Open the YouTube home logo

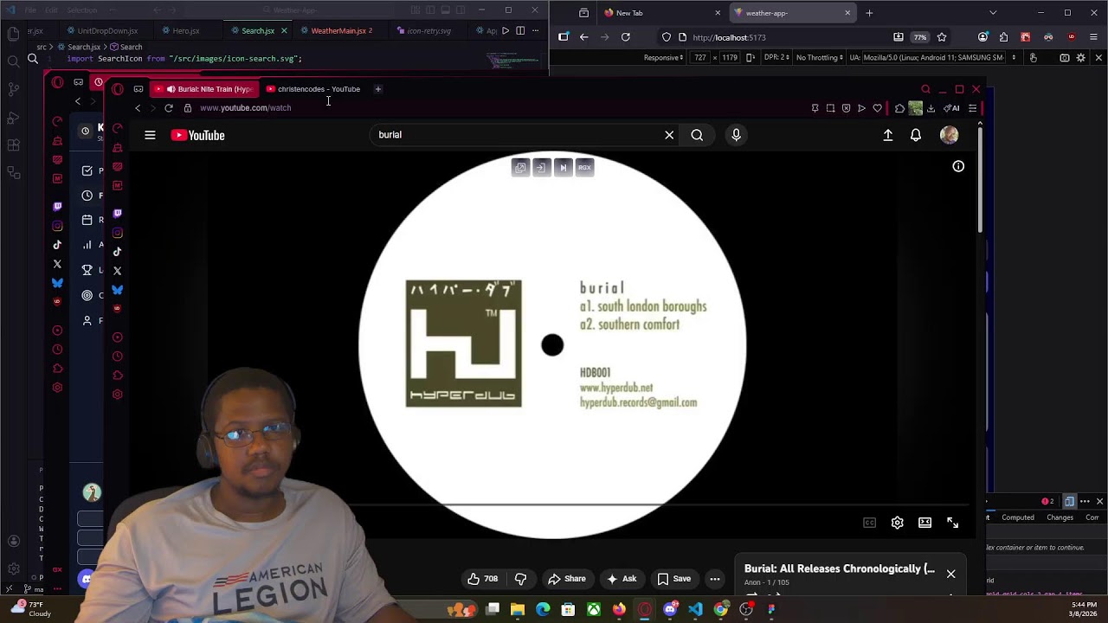pyautogui.click(x=197, y=135)
